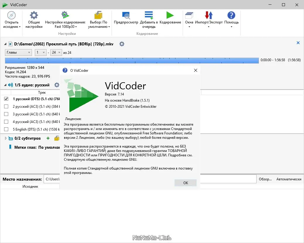Check track 3 русский (AC3) checkbox
304x243 pixels.
[6, 114]
